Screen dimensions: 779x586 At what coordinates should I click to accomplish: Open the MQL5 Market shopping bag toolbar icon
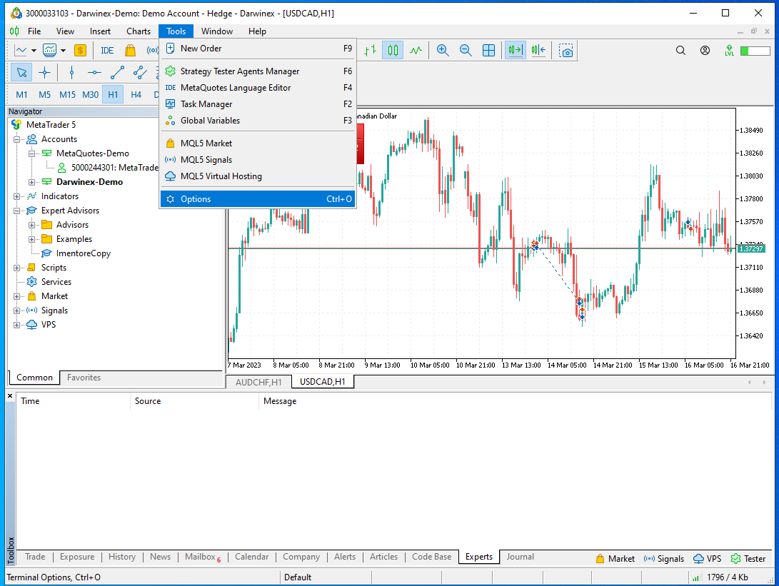[130, 50]
